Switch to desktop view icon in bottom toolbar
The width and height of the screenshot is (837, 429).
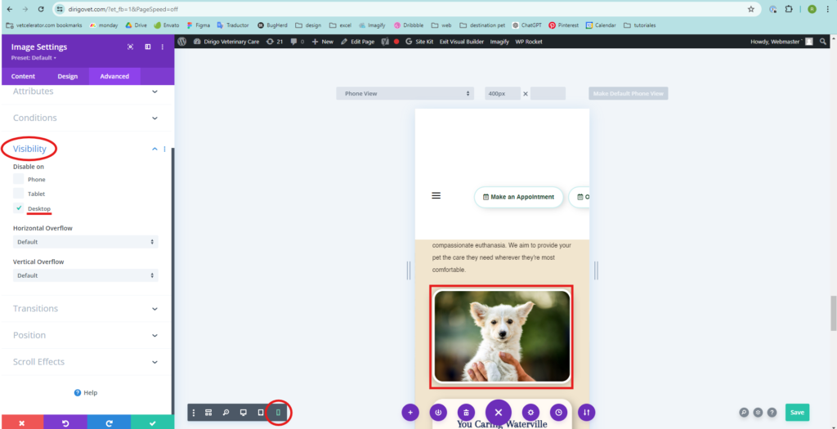click(244, 413)
